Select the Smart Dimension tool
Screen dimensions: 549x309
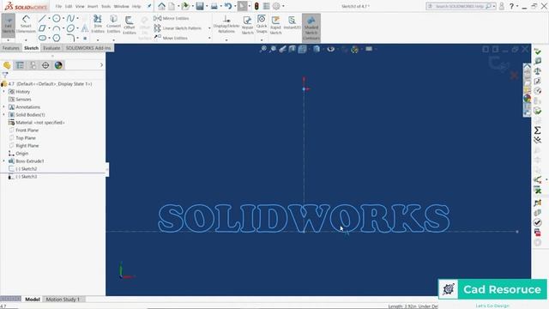coord(26,25)
